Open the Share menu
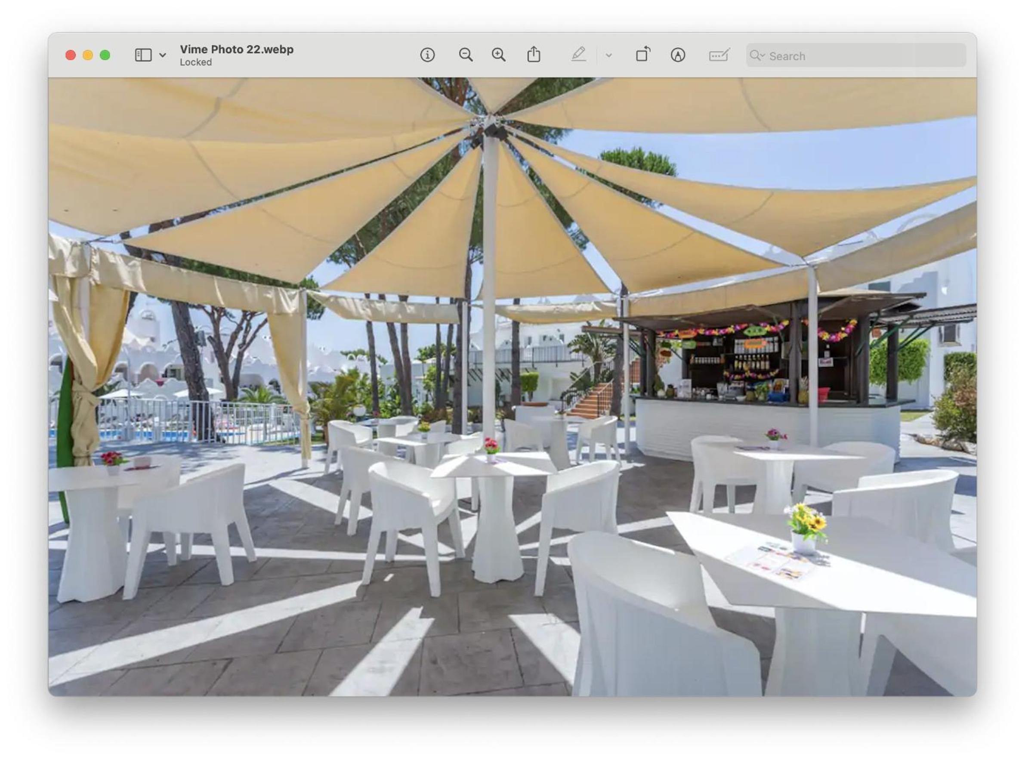The image size is (1025, 760). point(534,54)
